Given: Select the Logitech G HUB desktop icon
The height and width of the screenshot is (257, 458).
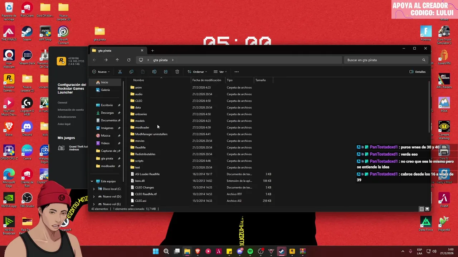Looking at the screenshot, I should 27,107.
